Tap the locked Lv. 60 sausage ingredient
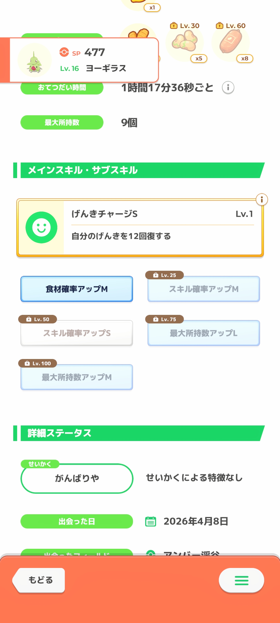Image resolution: width=280 pixels, height=623 pixels. point(231,42)
